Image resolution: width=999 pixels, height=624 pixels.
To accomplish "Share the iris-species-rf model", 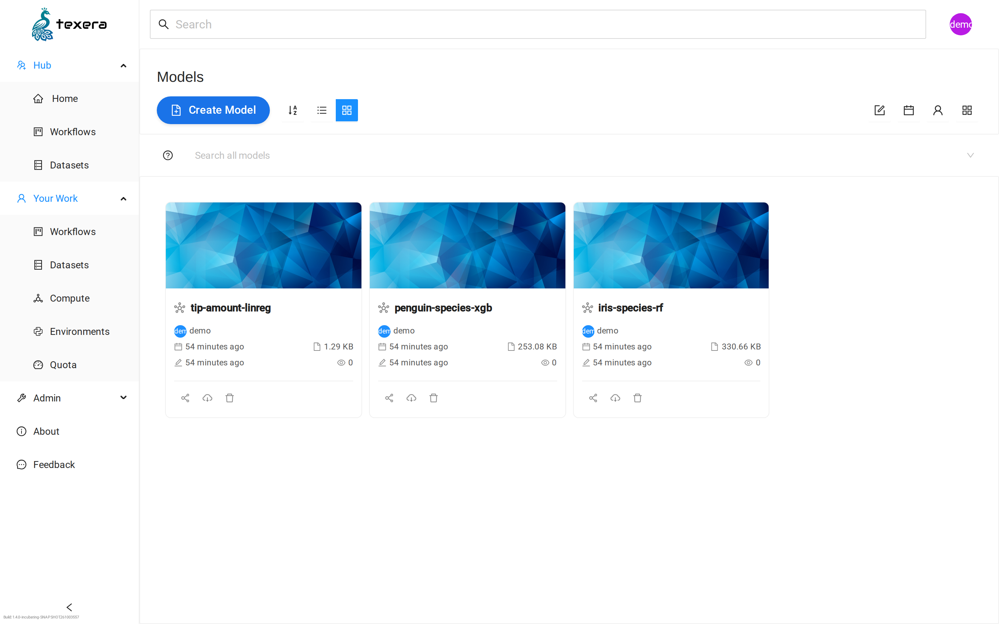I will pyautogui.click(x=593, y=398).
